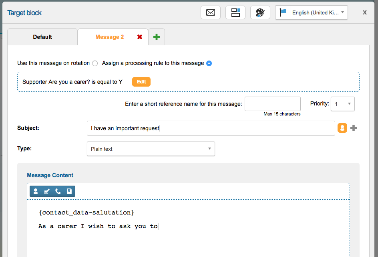Expand the Type 'Plain text' dropdown

coord(151,149)
